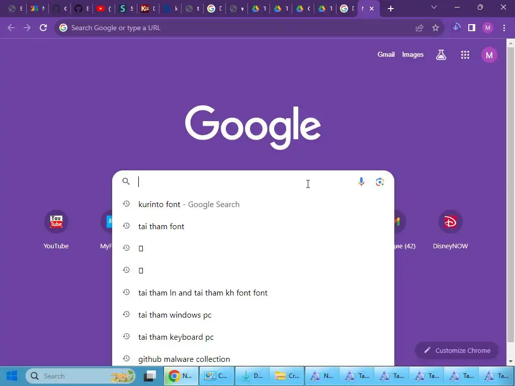The height and width of the screenshot is (386, 515).
Task: Open the Chrome side panel
Action: (472, 28)
